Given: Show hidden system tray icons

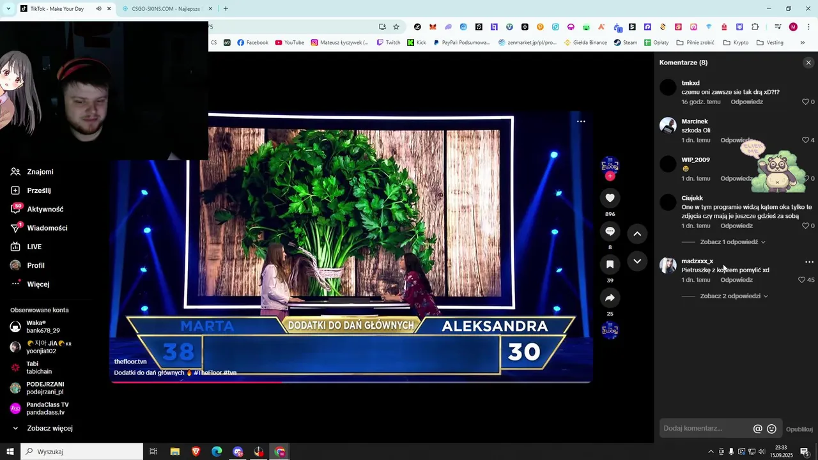Looking at the screenshot, I should click(711, 452).
